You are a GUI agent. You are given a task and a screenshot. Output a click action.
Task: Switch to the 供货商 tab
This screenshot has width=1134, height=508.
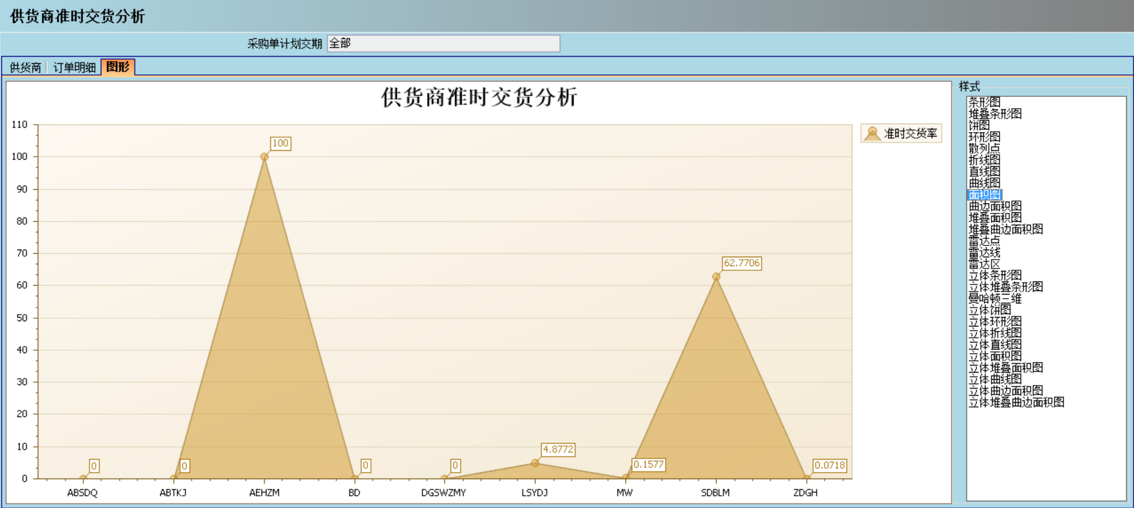coord(25,67)
